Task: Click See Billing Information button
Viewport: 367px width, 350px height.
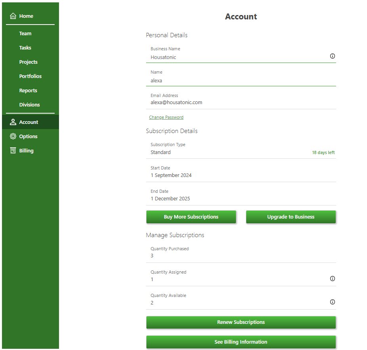Action: (x=241, y=342)
